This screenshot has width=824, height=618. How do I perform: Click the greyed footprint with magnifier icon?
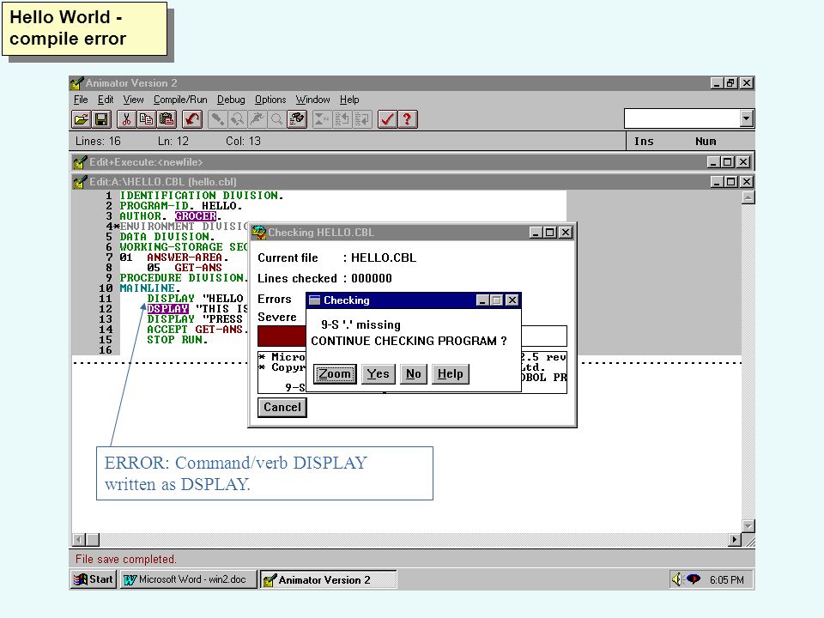(x=237, y=119)
